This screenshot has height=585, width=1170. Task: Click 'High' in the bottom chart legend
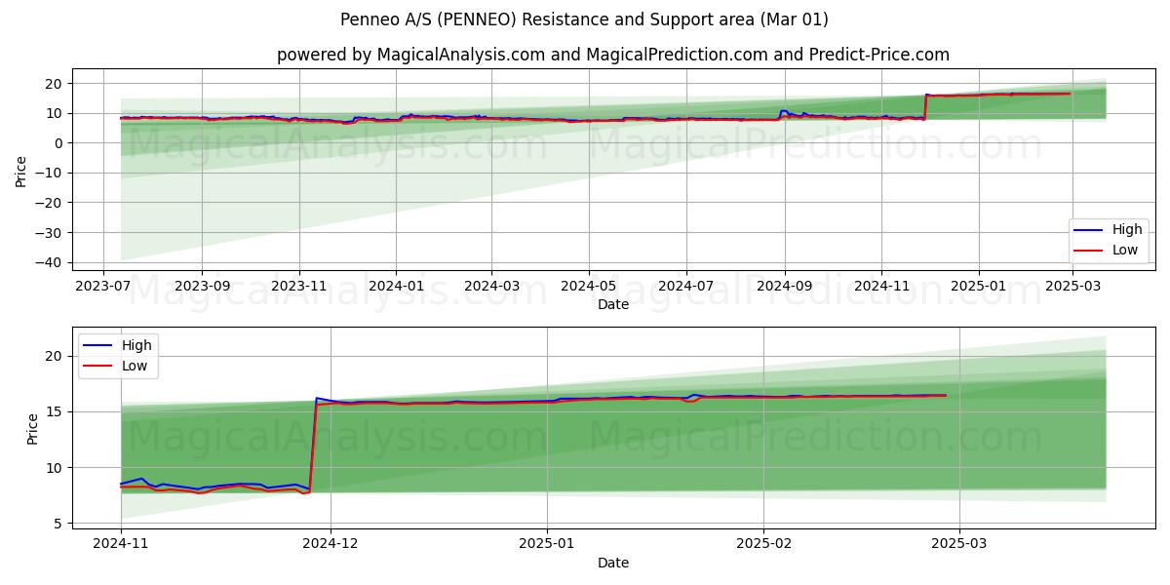click(136, 345)
